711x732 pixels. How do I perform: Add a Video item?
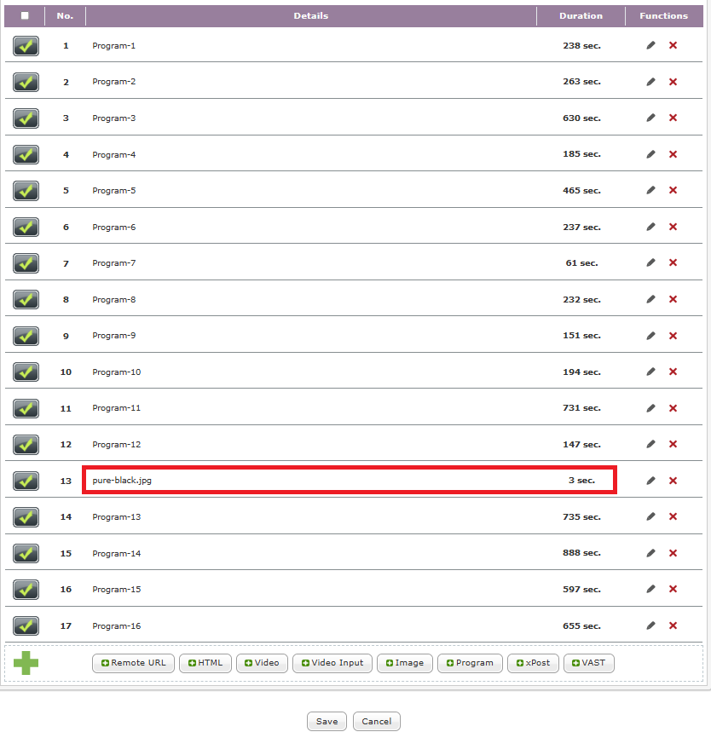coord(262,663)
